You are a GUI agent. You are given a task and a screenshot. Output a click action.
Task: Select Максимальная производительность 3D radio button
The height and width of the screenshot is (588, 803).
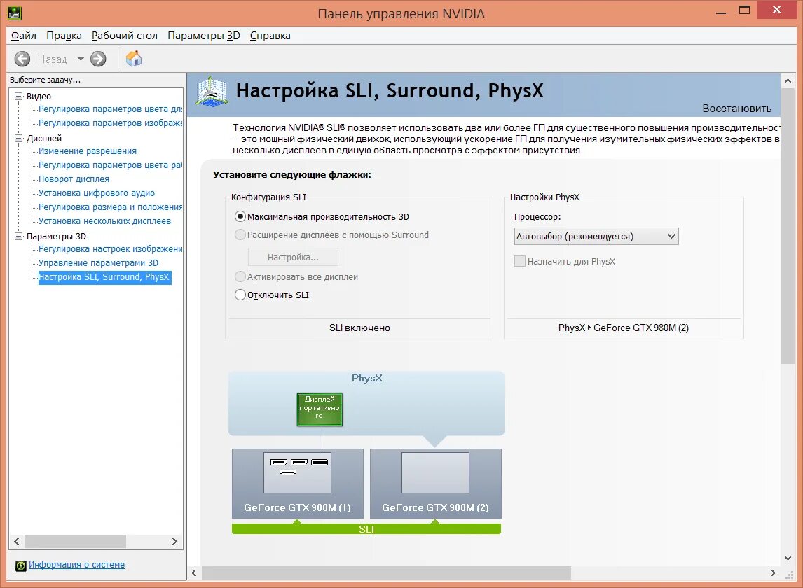click(x=240, y=216)
